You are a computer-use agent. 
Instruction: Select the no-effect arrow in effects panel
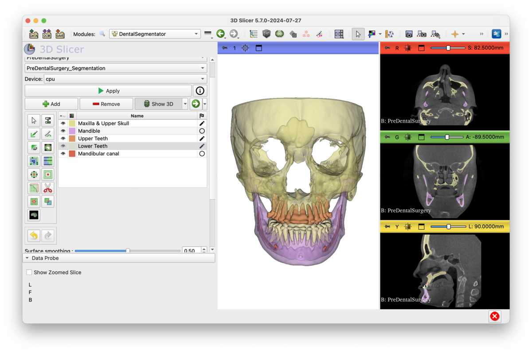(x=34, y=120)
